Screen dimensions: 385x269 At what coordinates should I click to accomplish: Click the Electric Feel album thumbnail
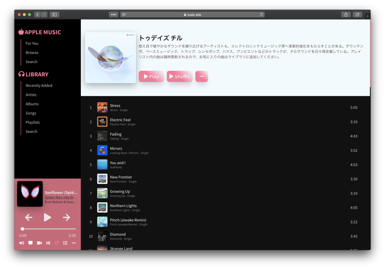click(x=102, y=122)
